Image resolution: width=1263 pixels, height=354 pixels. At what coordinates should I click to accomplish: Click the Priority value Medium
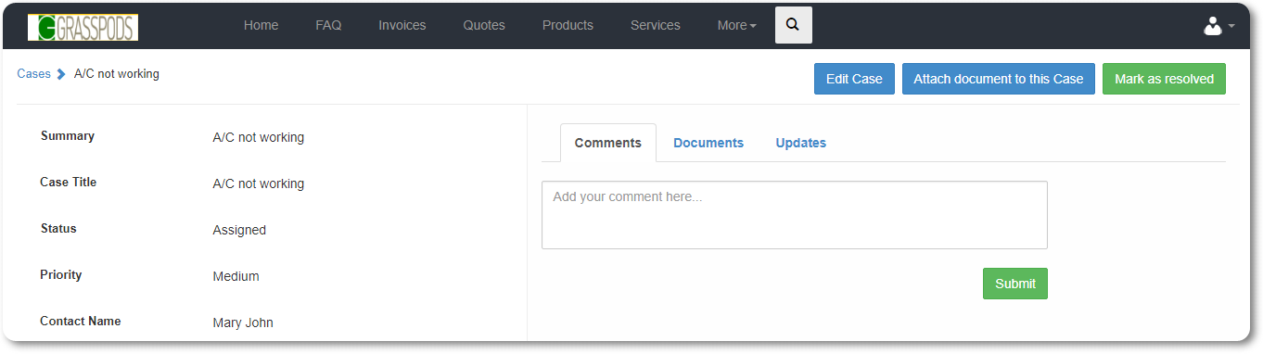pos(236,276)
